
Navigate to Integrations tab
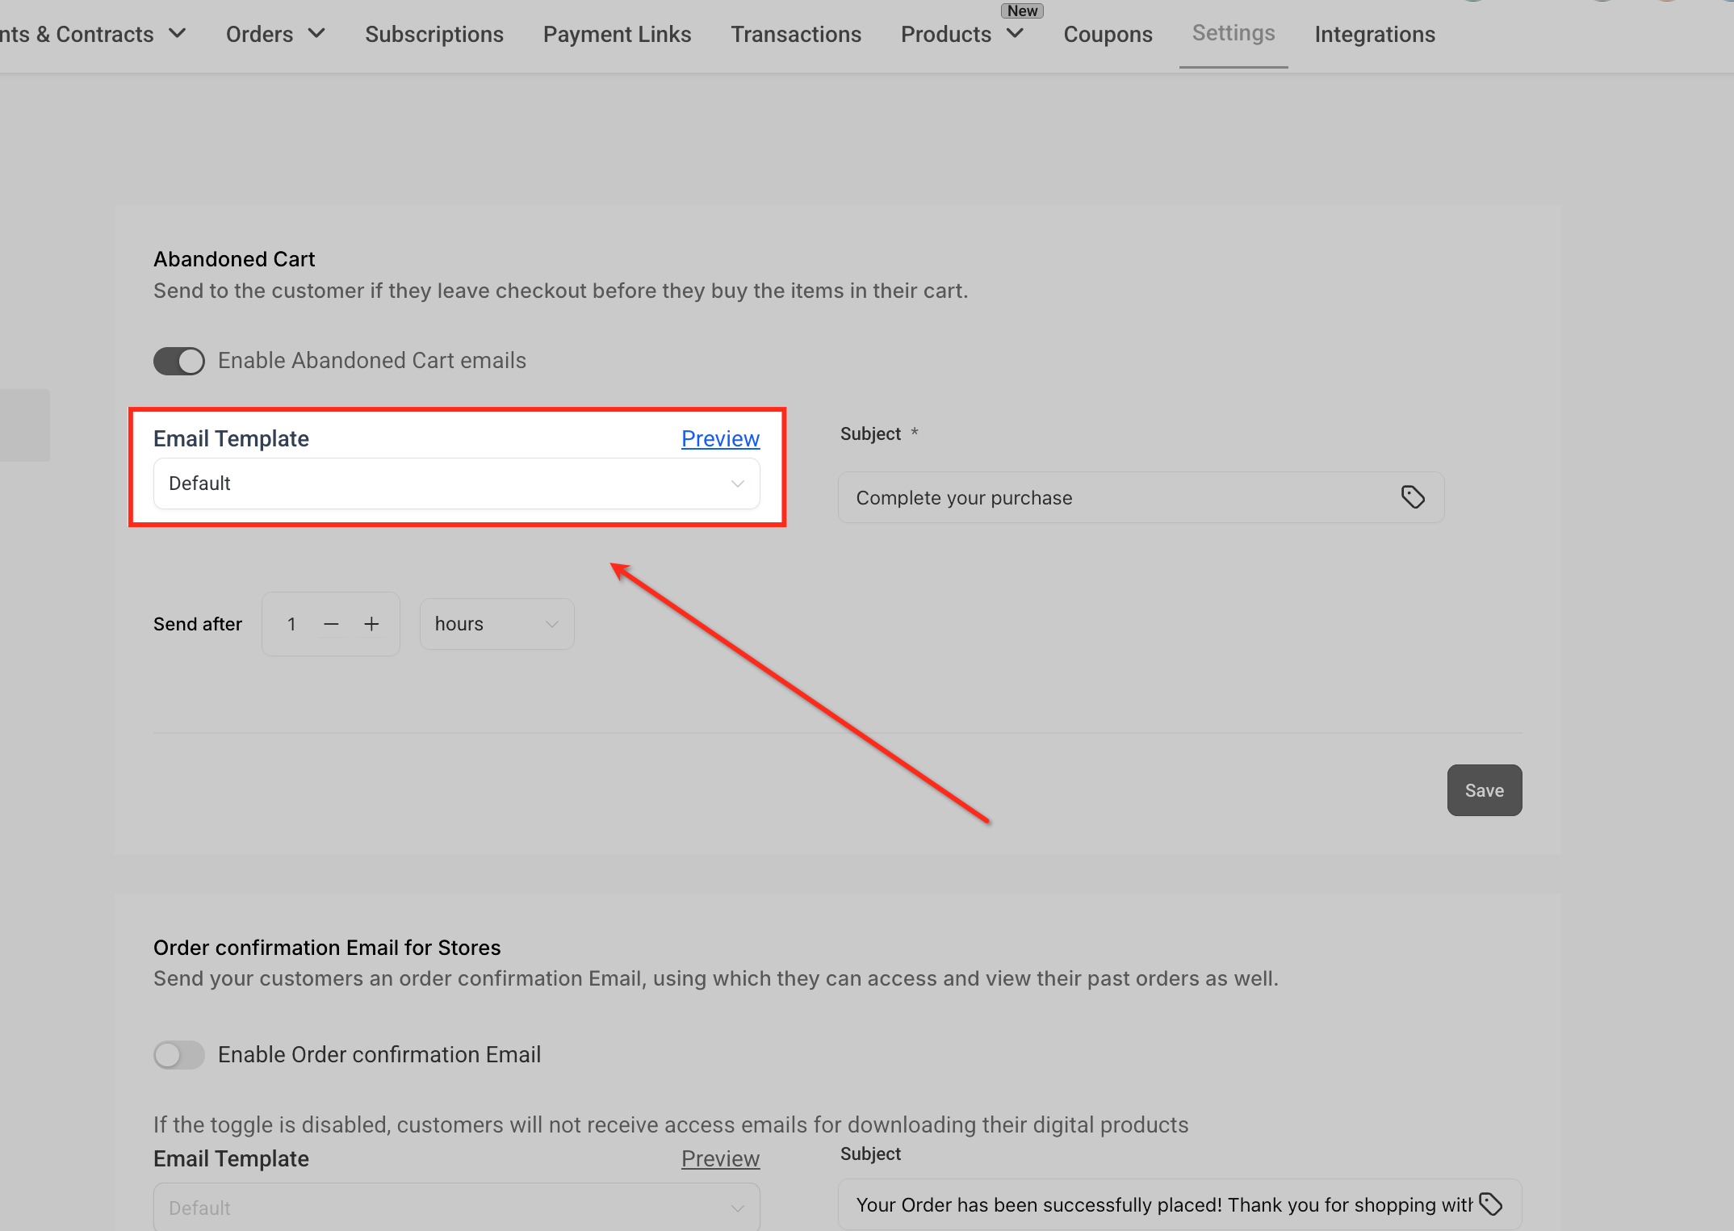1375,34
